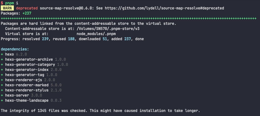Viewport: 260px width, 116px height.
Task: Click the hexo-generator-tag package name
Action: coord(24,75)
